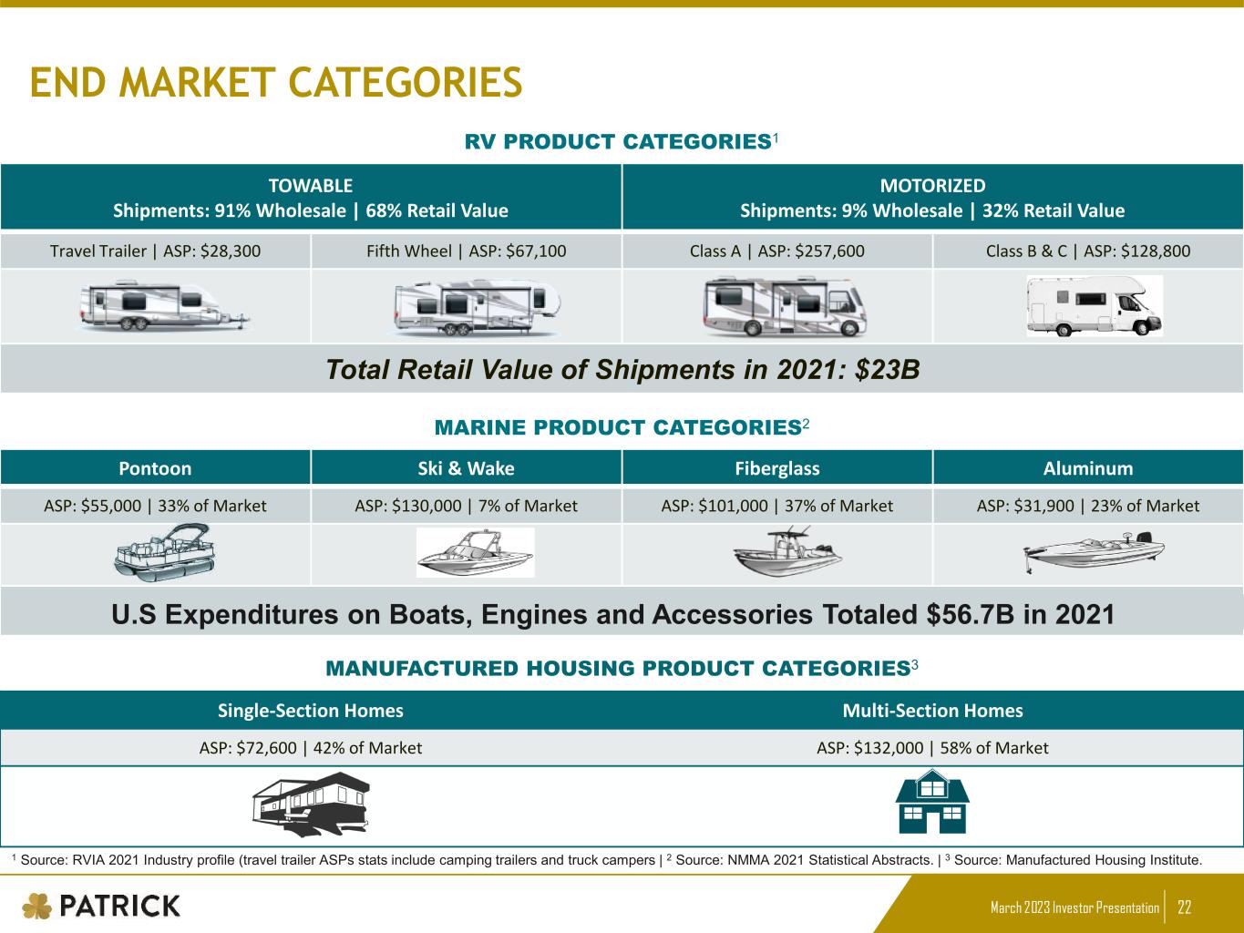Click the Patrick shamrock logo

click(x=36, y=906)
